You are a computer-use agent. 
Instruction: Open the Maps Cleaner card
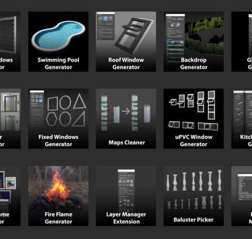[x=126, y=119]
